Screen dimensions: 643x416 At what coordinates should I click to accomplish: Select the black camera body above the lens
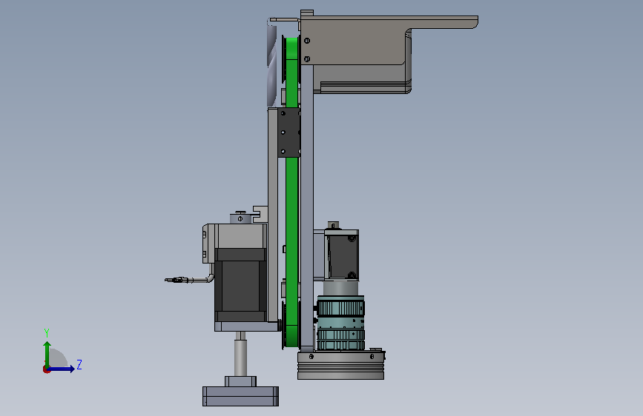click(343, 256)
